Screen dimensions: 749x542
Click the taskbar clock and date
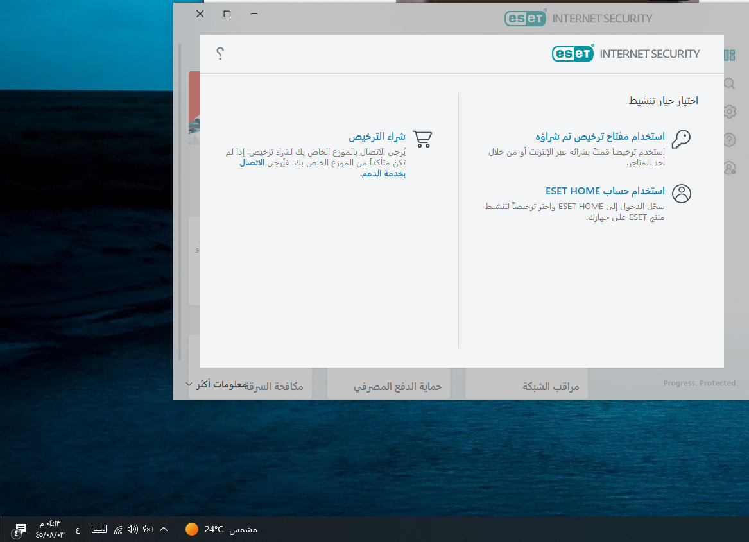coord(49,529)
